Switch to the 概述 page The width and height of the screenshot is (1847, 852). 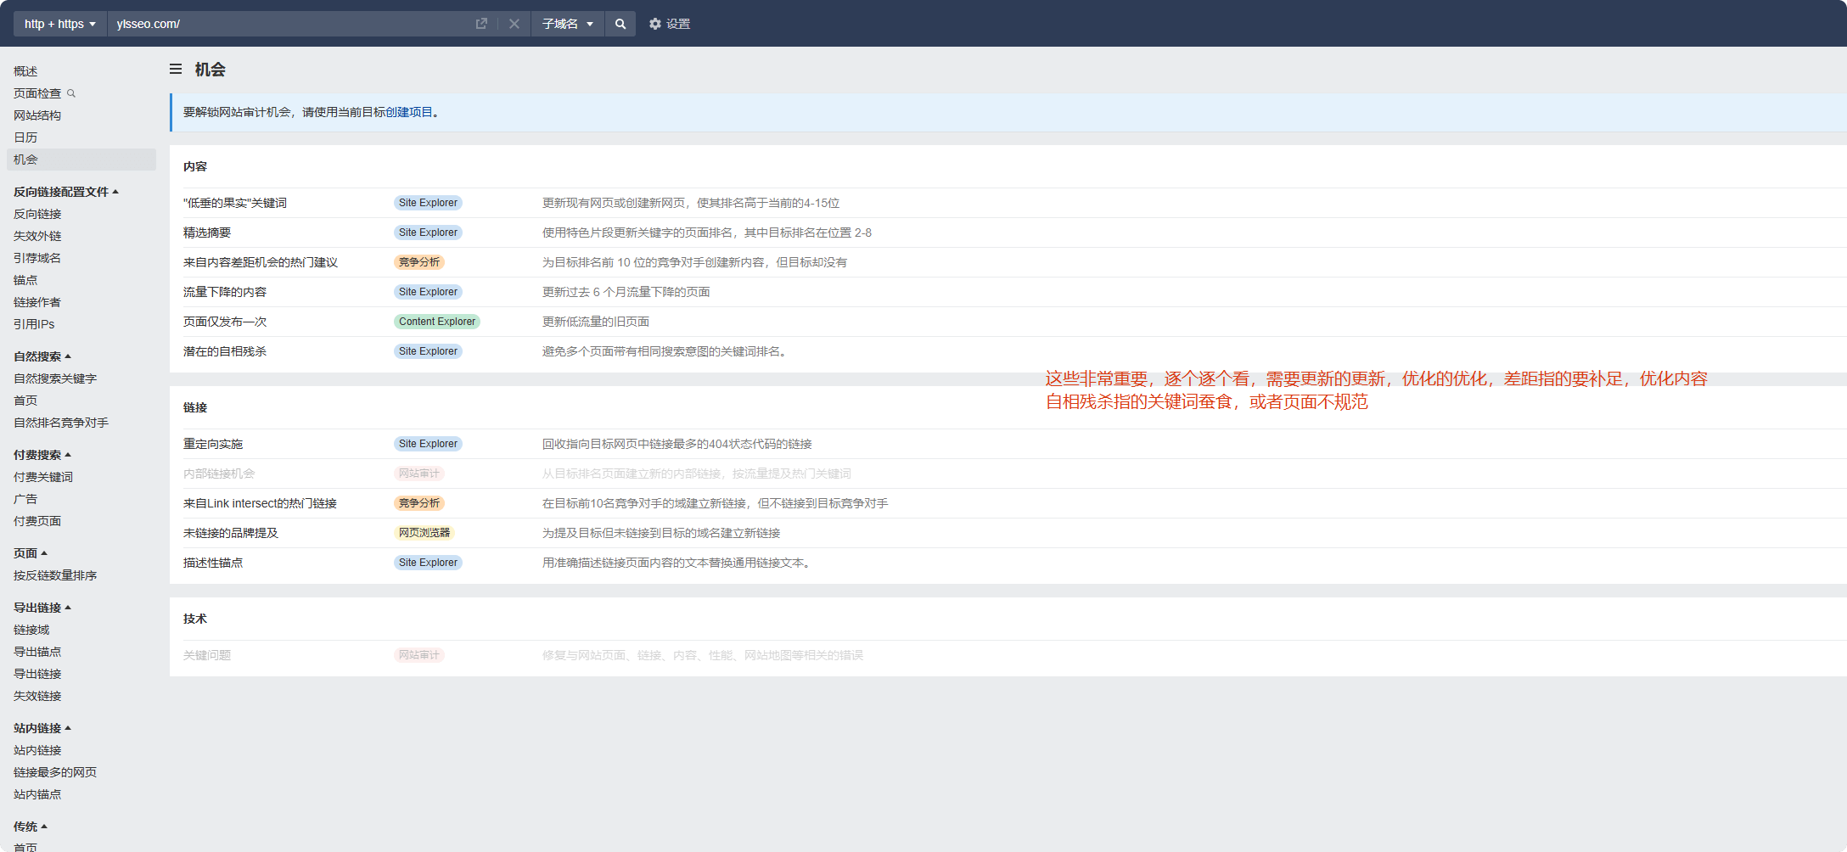click(x=25, y=70)
